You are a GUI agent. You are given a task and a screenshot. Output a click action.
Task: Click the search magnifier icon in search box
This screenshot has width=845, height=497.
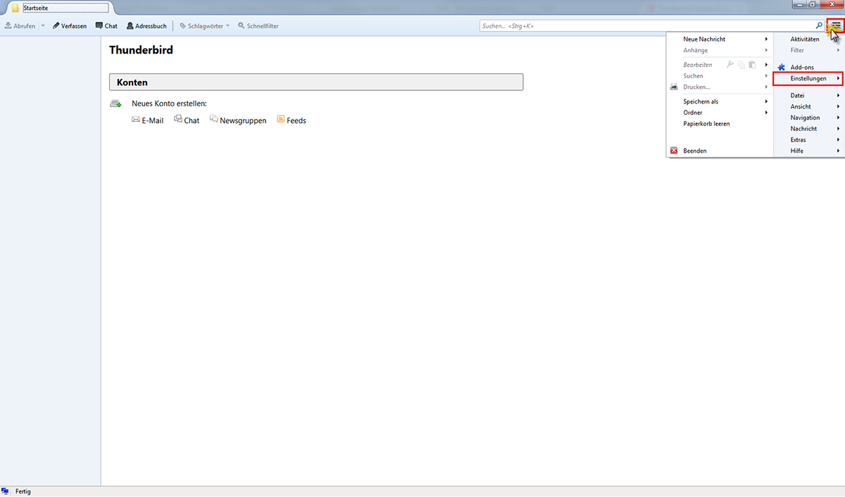[819, 26]
